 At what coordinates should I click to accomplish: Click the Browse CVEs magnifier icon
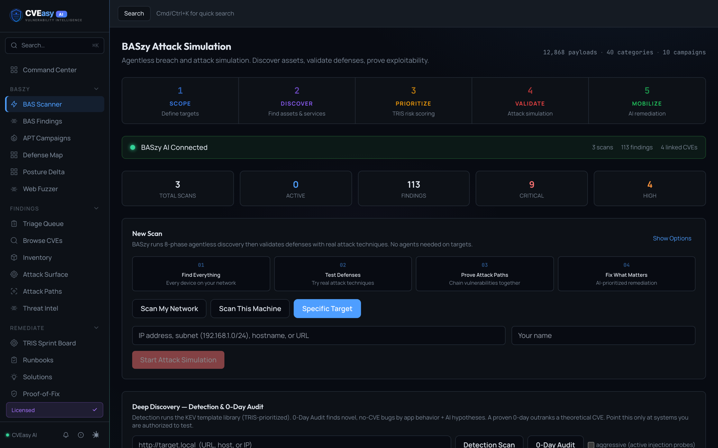point(14,241)
